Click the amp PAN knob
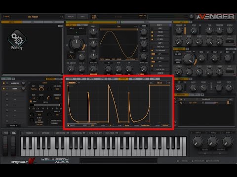The image size is (237, 177). point(209,30)
